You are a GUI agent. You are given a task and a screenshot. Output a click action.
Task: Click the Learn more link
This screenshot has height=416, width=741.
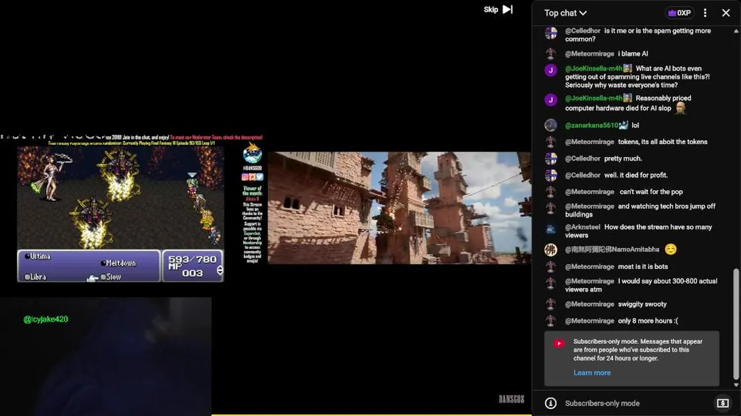[x=592, y=373]
